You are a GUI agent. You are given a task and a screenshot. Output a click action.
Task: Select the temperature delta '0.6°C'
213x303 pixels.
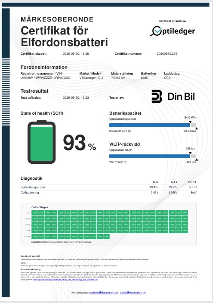pos(193,187)
